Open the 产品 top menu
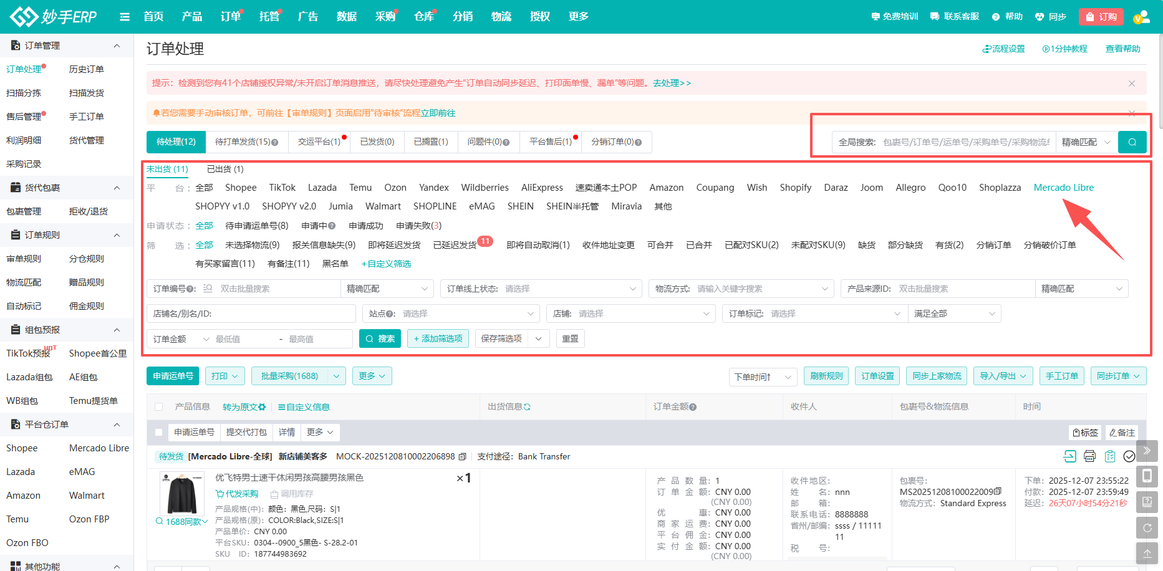 pyautogui.click(x=191, y=17)
